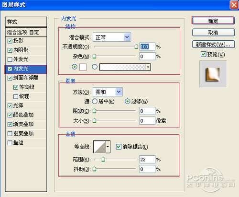
Task: Open the 等高线 contour picker arrow
Action: [x=108, y=147]
